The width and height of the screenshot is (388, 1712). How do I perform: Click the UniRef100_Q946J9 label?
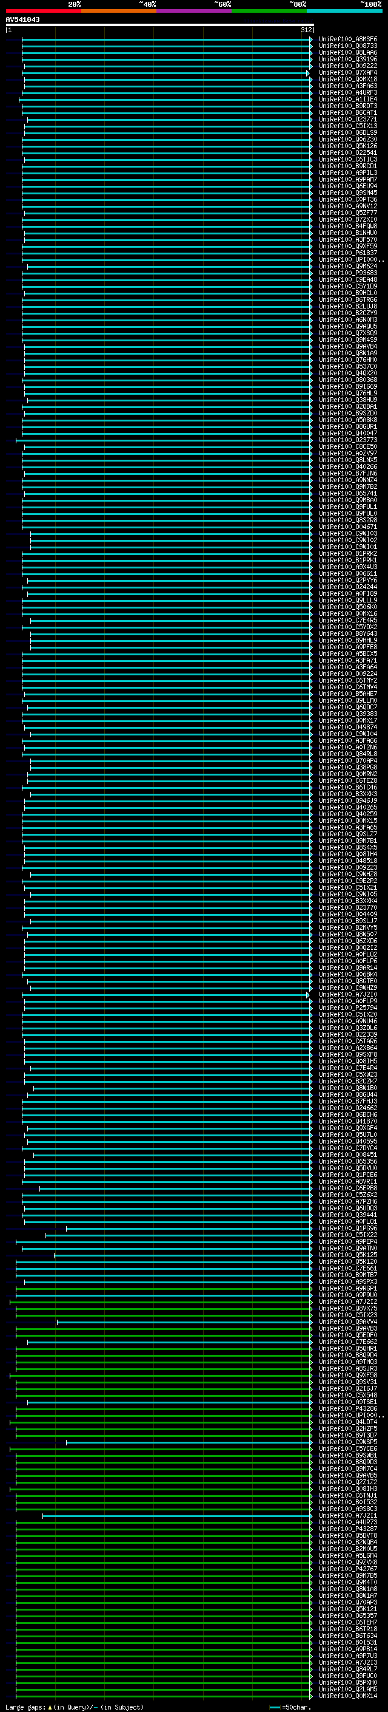(x=348, y=801)
